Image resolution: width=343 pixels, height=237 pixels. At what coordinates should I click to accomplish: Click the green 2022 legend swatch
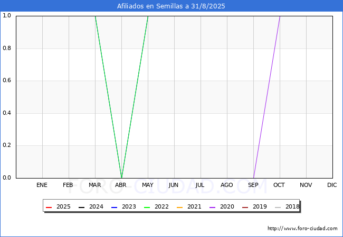click(x=147, y=208)
